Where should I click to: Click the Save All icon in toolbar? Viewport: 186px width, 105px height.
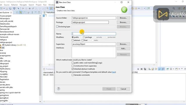click(x=10, y=8)
